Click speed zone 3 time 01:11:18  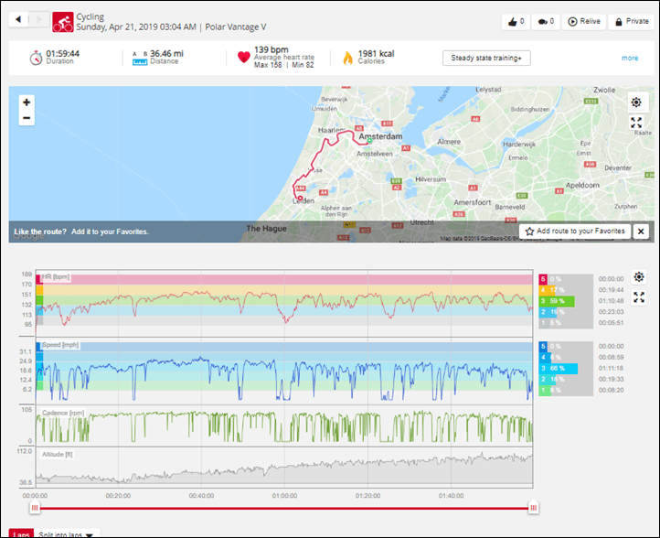pyautogui.click(x=612, y=368)
